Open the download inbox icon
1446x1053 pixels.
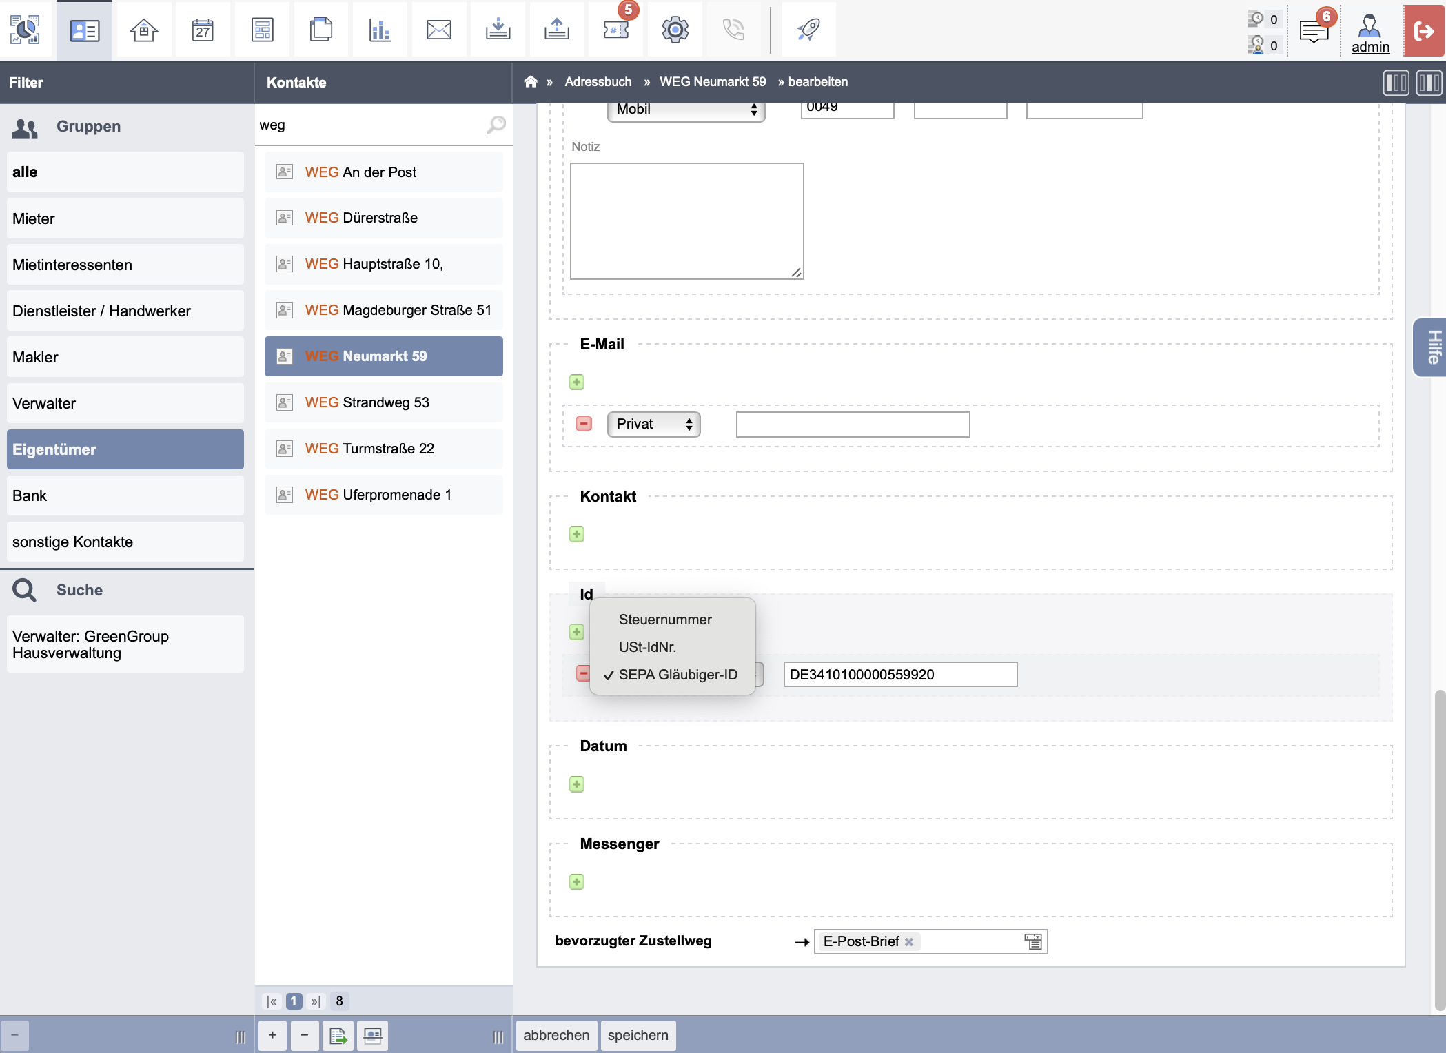[498, 30]
